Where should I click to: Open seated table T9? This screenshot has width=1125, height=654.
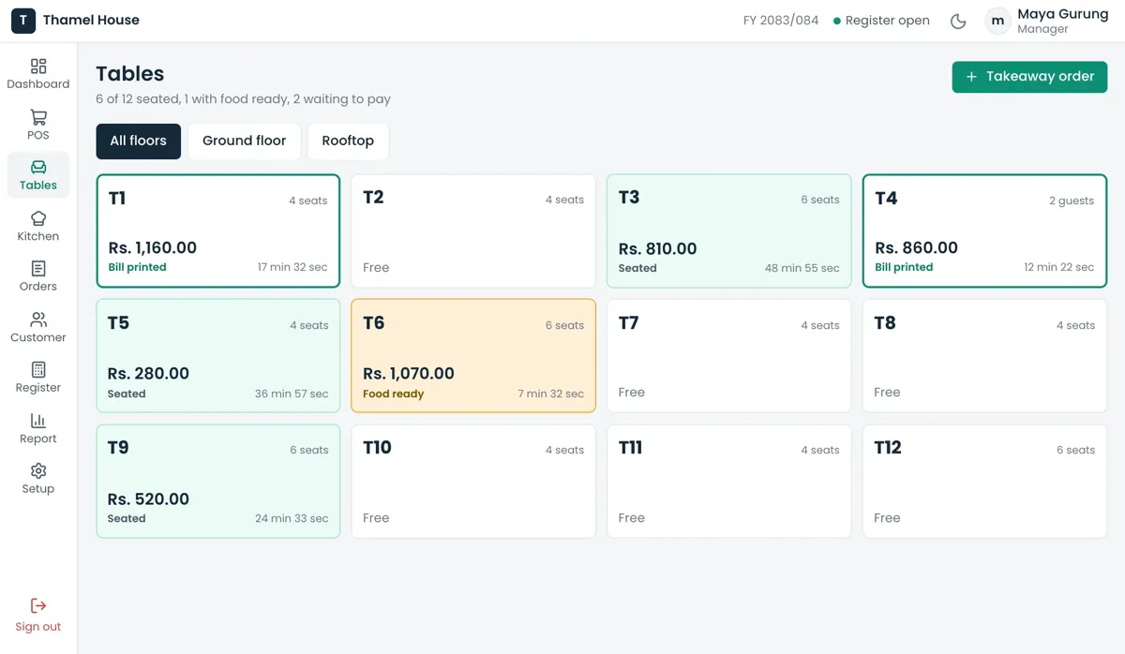tap(217, 482)
